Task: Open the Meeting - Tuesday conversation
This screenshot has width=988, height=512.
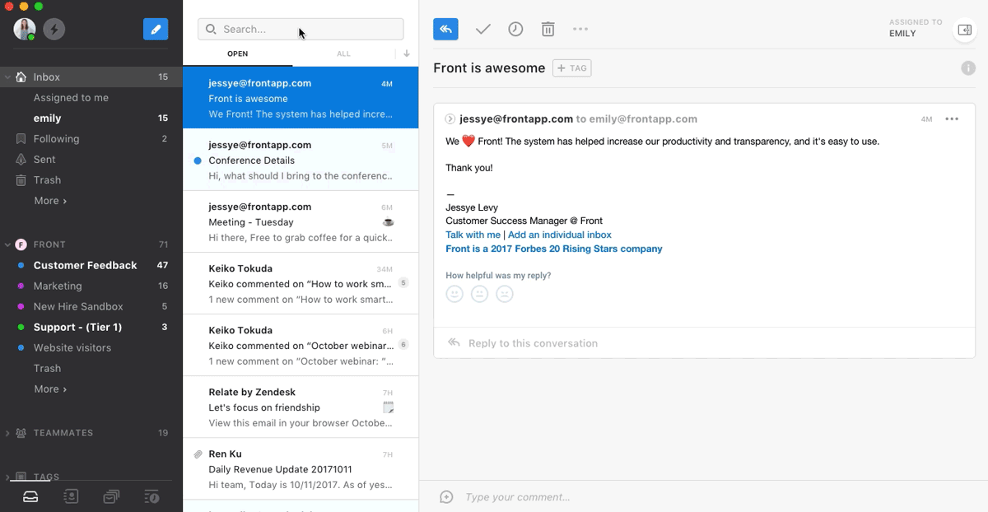Action: tap(301, 222)
